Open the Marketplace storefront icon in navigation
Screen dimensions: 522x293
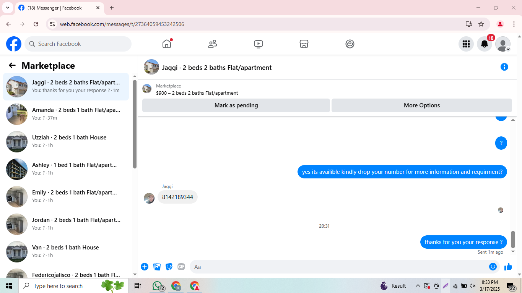304,44
